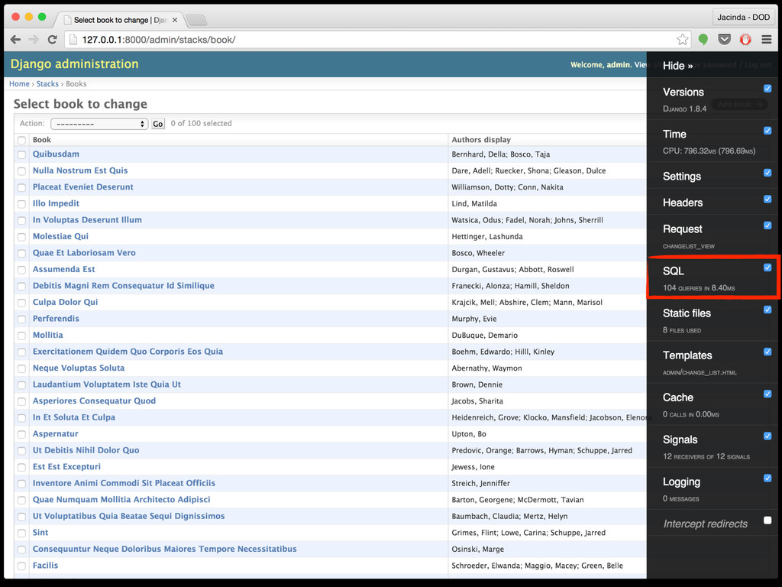Open the Static files panel
The image size is (782, 587).
click(687, 313)
